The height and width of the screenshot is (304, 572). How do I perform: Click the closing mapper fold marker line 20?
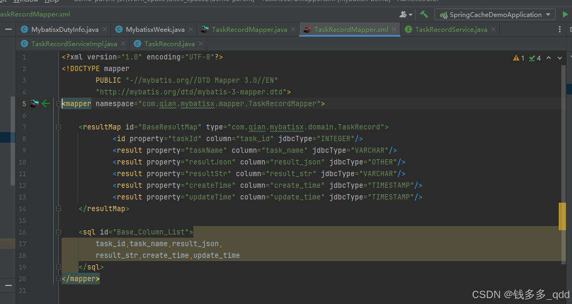coord(58,279)
